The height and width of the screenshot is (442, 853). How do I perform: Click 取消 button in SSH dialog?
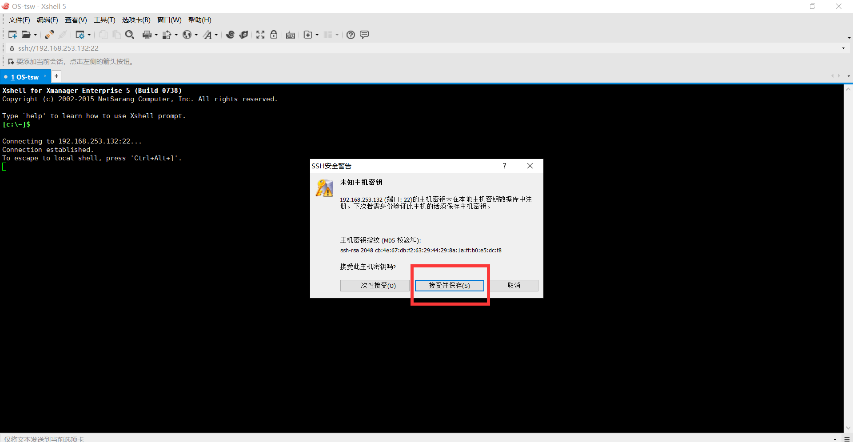click(514, 285)
